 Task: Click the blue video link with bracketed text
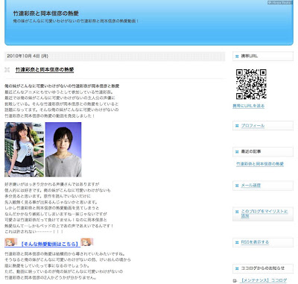(49, 244)
